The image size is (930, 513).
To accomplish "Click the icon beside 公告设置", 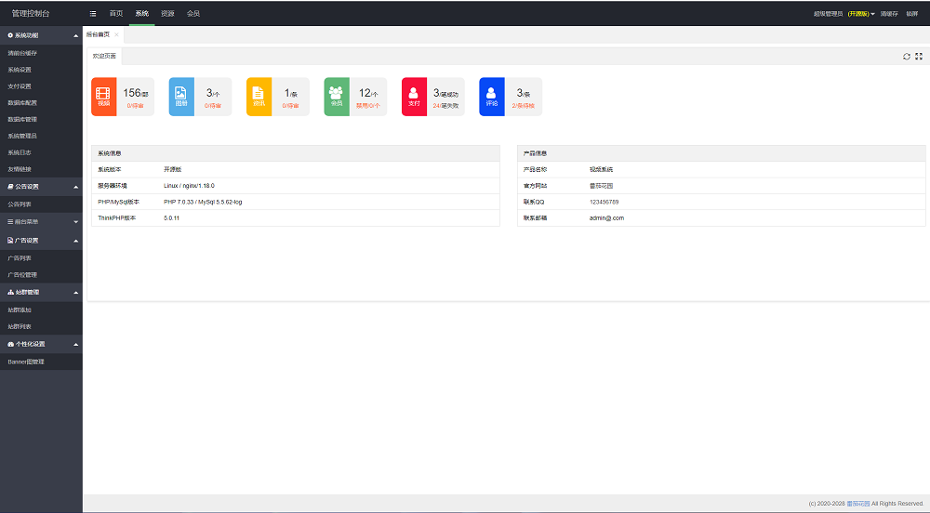I will pos(10,187).
